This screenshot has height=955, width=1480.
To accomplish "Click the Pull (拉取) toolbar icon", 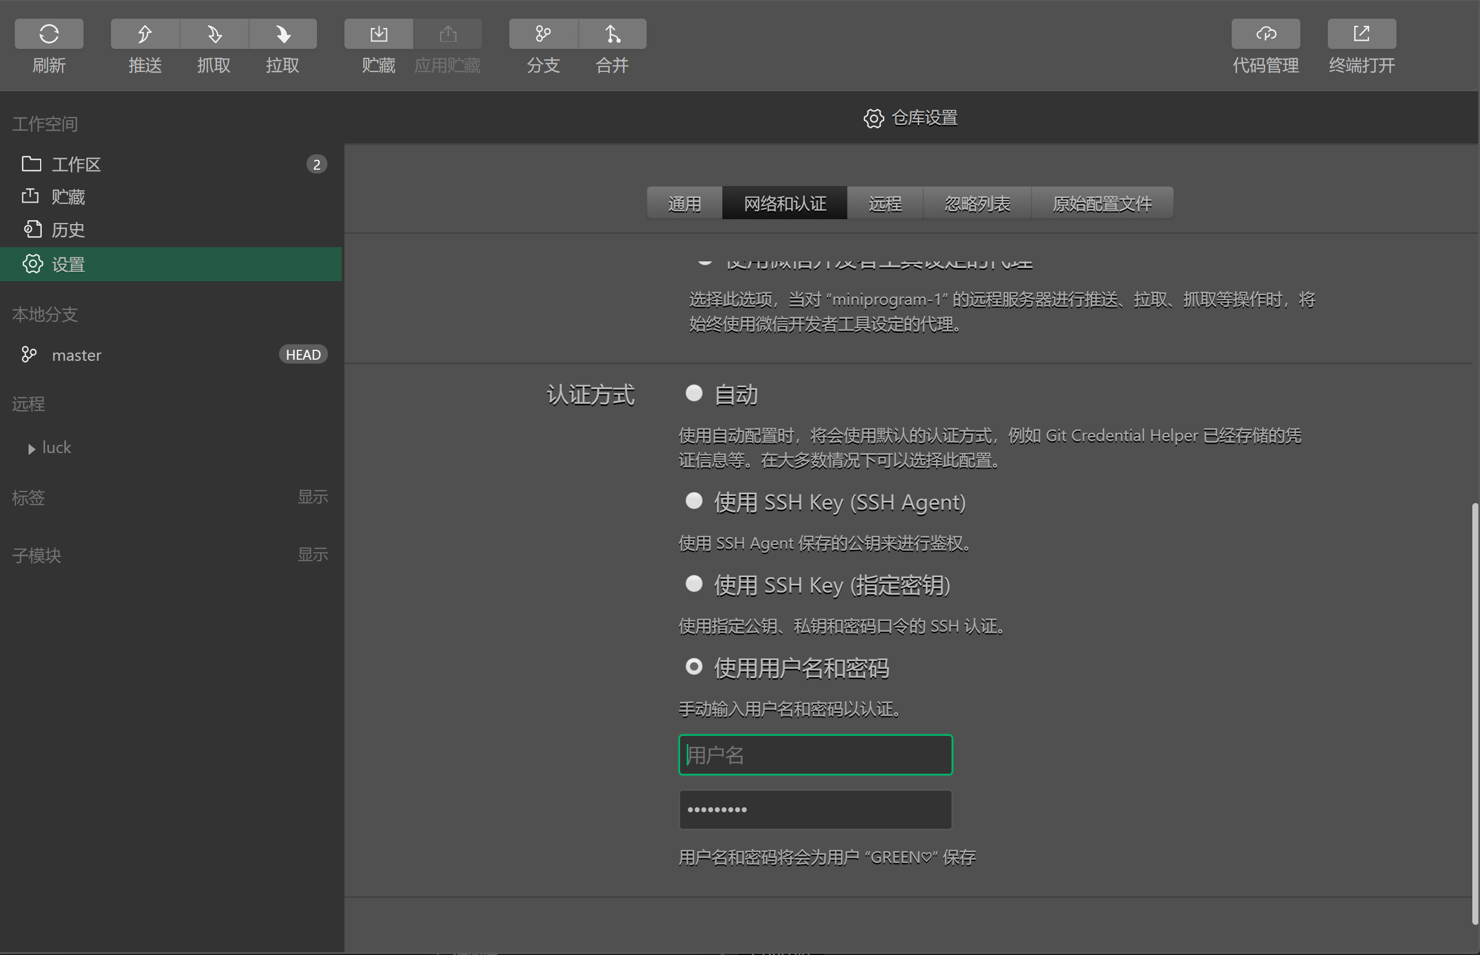I will [x=283, y=33].
